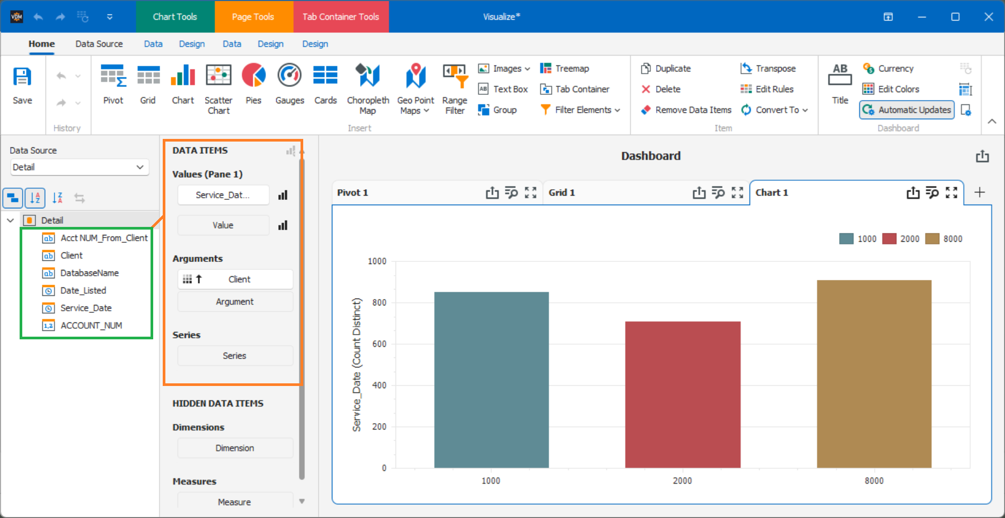The height and width of the screenshot is (518, 1005).
Task: Click the teal 1000 legend swatch
Action: [845, 239]
